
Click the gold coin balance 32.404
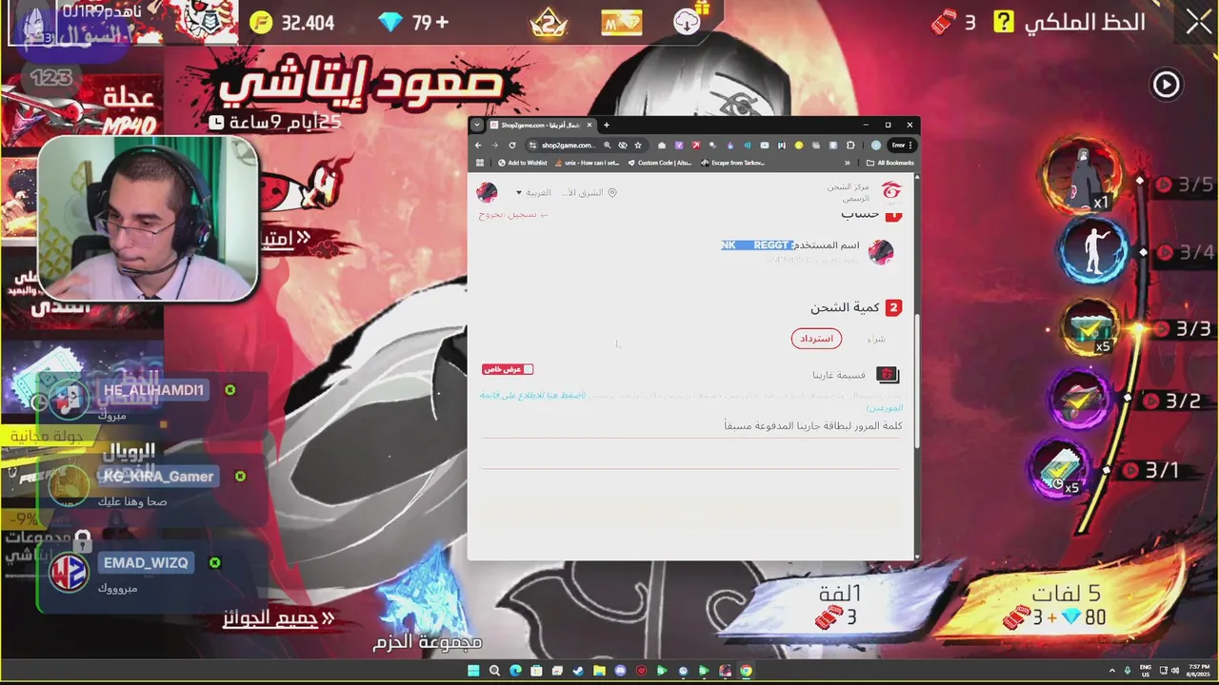307,23
